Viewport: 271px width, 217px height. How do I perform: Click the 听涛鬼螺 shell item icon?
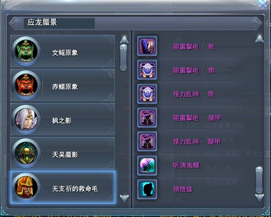pyautogui.click(x=147, y=165)
